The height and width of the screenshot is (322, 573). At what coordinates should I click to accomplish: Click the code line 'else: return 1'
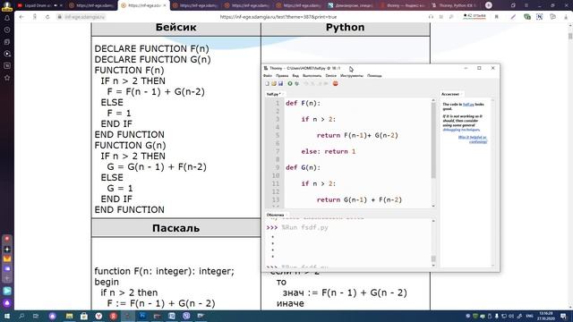[329, 151]
